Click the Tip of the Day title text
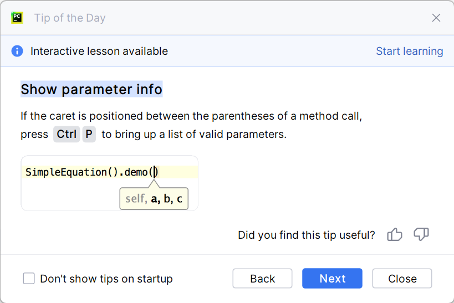454x303 pixels. 70,18
